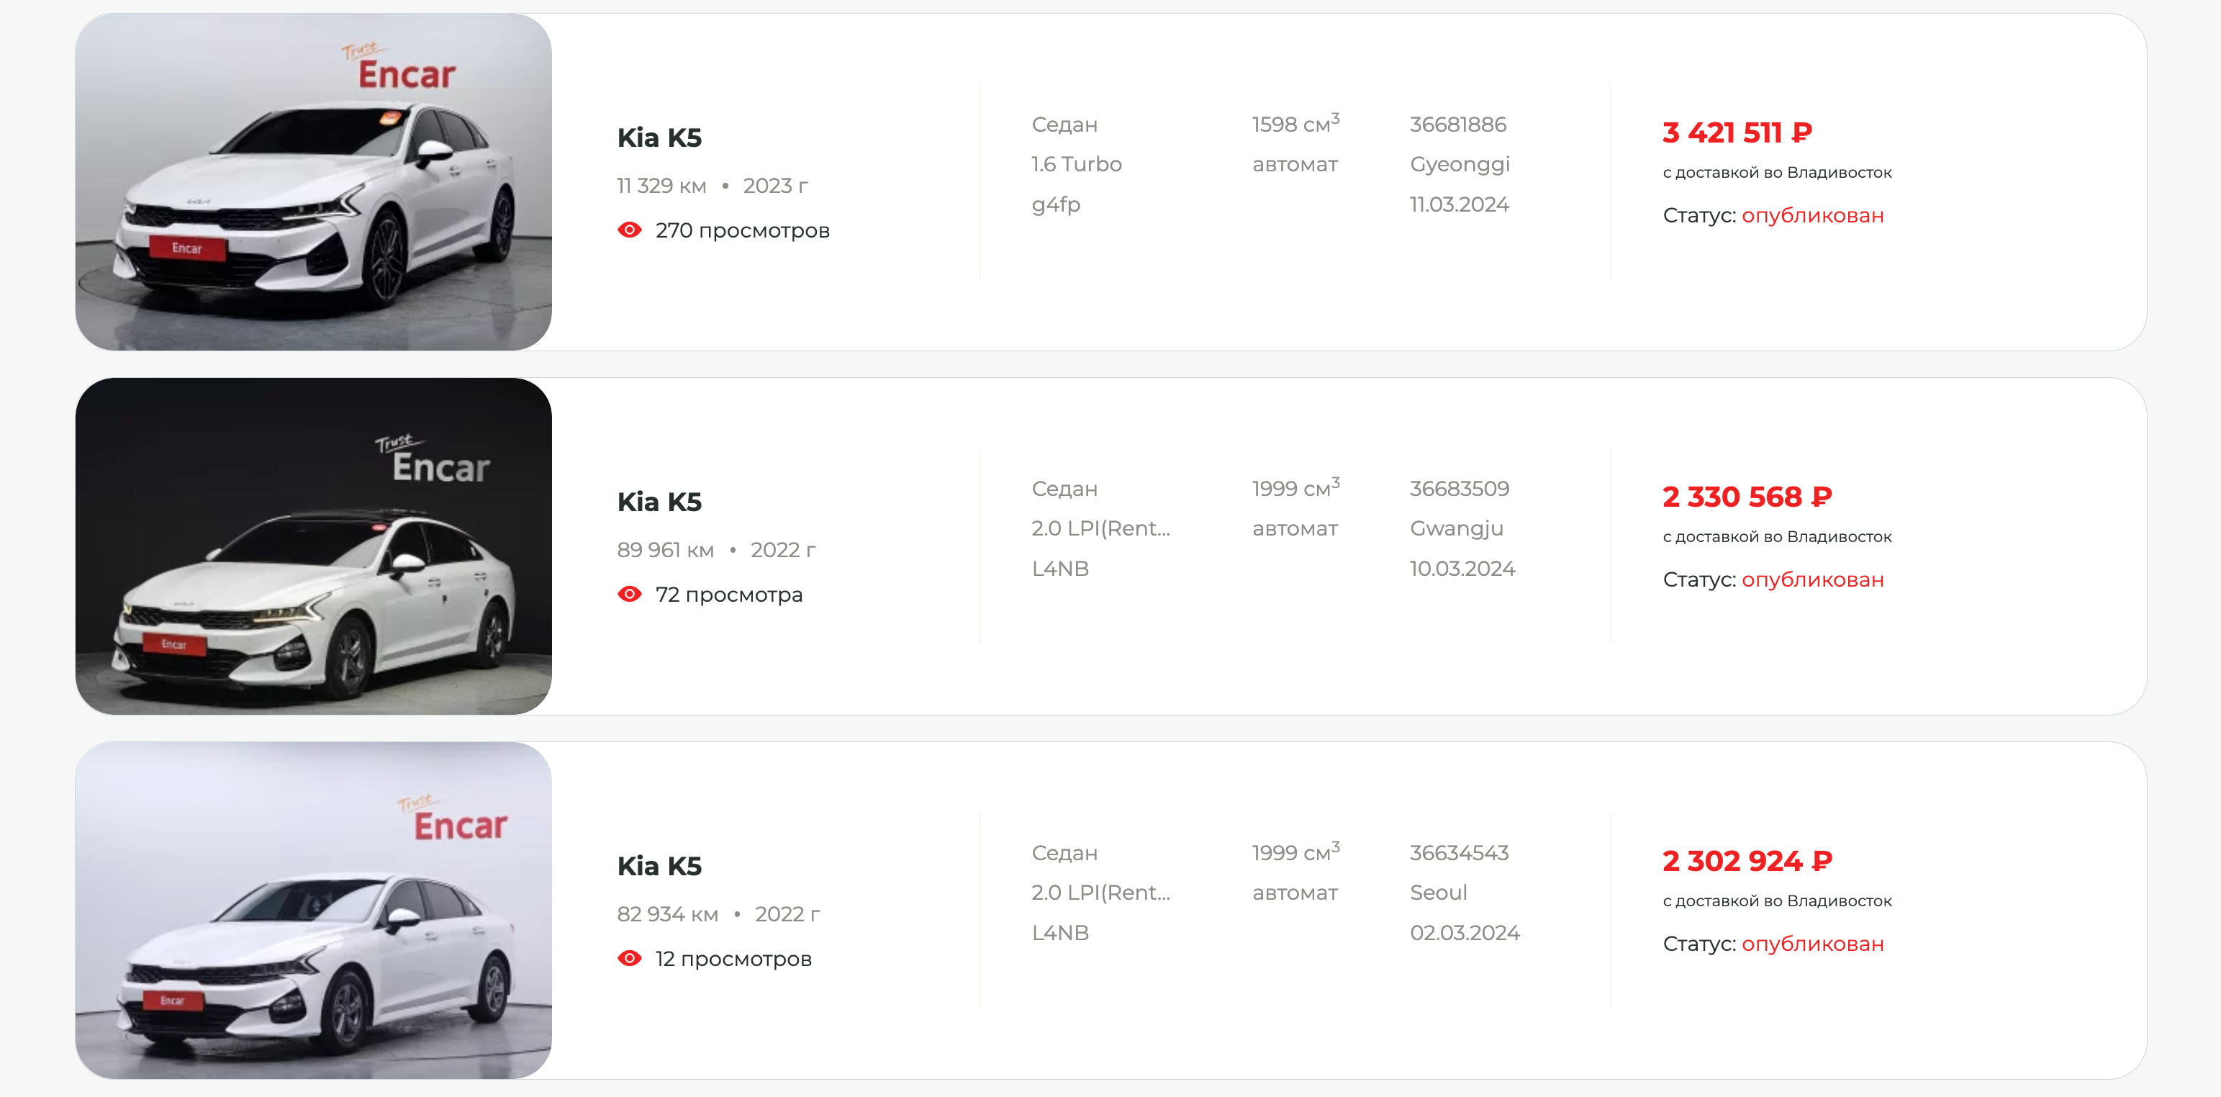
Task: Click the 3 421 511 ₽ price
Action: tap(1737, 132)
